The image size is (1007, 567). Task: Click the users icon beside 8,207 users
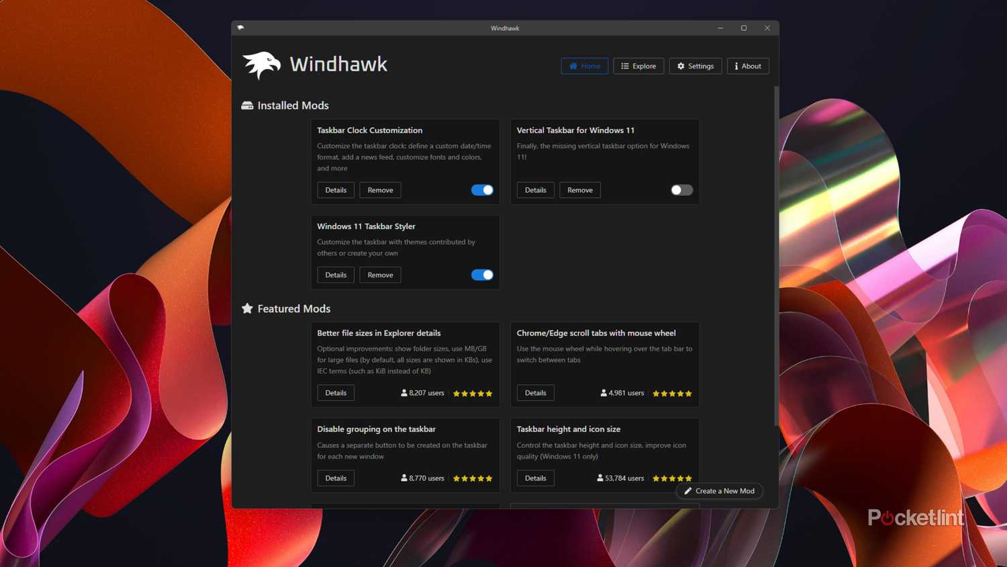pyautogui.click(x=403, y=393)
